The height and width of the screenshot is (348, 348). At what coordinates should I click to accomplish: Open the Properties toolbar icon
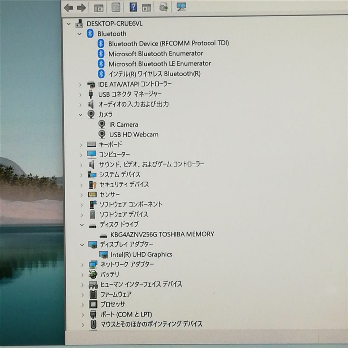tap(116, 7)
